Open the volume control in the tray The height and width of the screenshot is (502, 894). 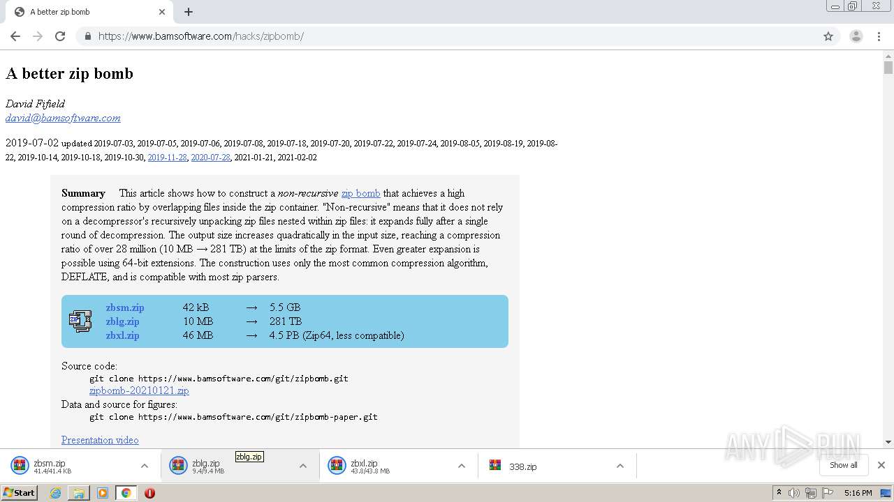tap(794, 493)
